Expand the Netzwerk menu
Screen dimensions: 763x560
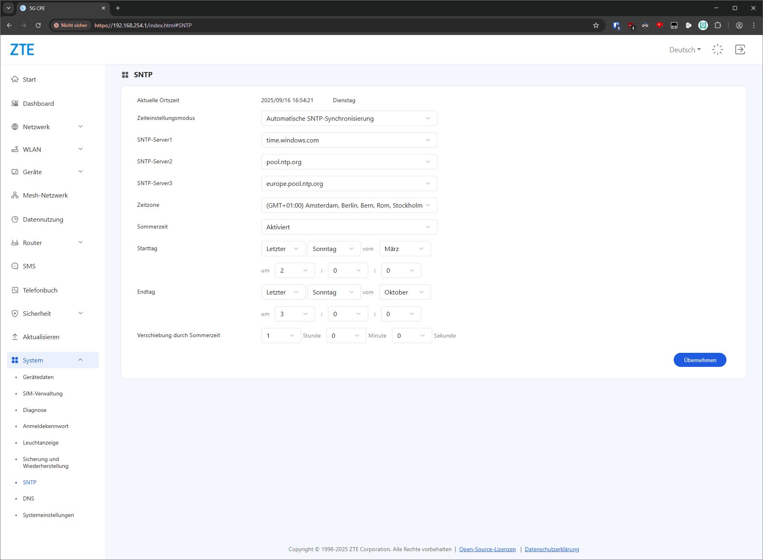click(x=52, y=127)
